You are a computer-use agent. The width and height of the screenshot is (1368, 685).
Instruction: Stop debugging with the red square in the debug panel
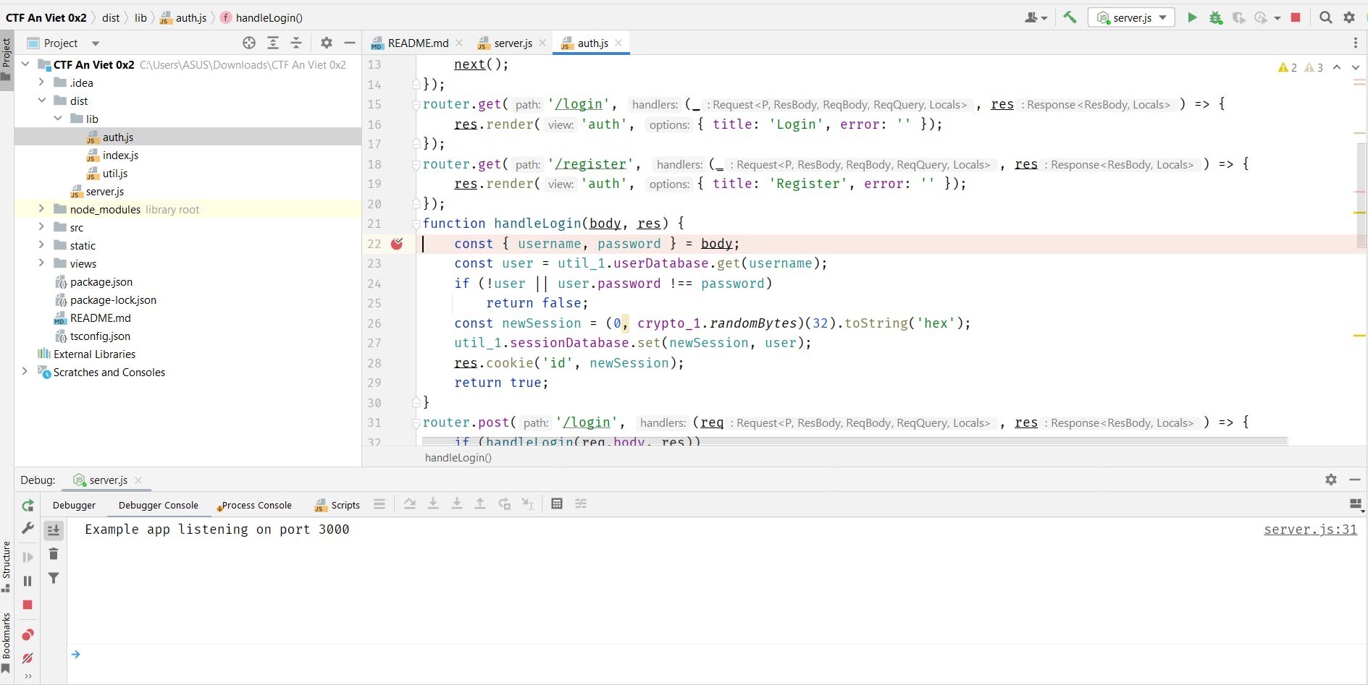click(28, 605)
